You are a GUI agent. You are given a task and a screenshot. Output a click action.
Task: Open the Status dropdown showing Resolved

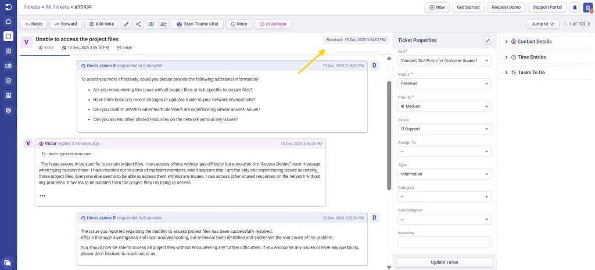tap(445, 83)
